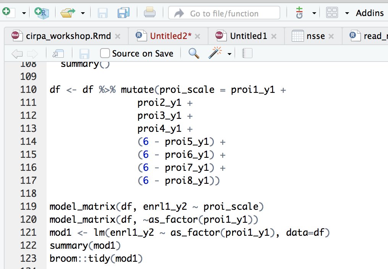The height and width of the screenshot is (269, 388).
Task: Click the main toolbar Save icon
Action: coord(102,13)
